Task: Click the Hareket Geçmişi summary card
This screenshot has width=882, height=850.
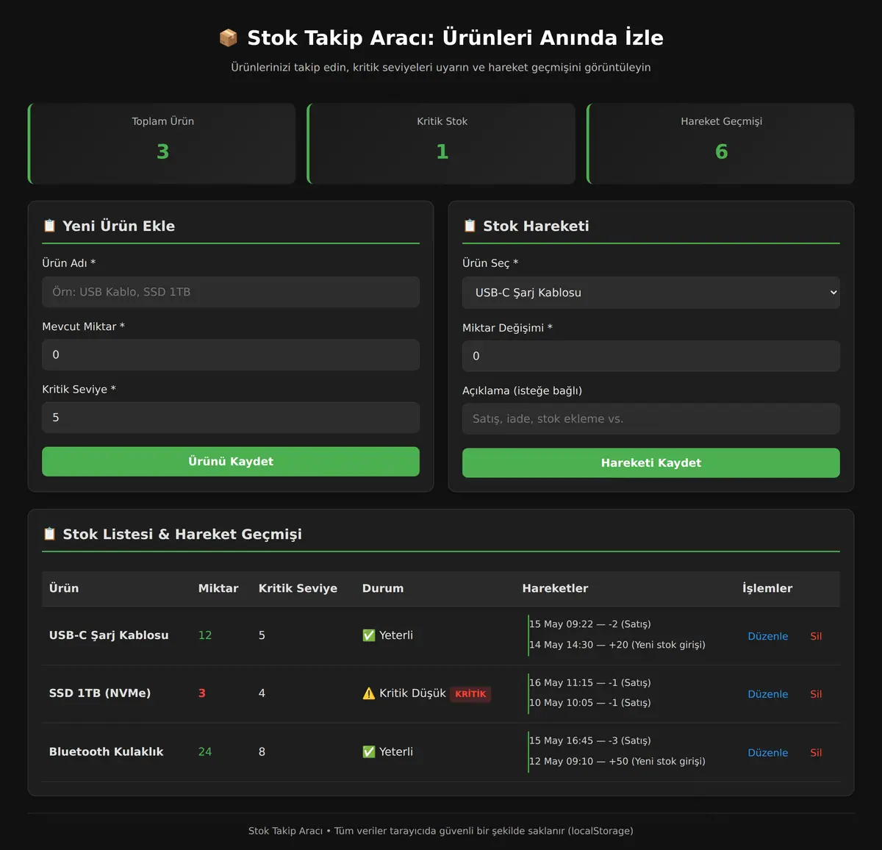Action: (x=720, y=143)
